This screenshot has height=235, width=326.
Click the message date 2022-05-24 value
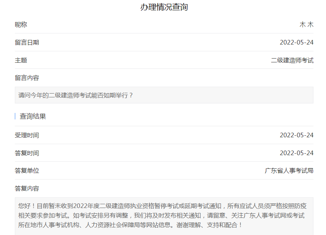tap(296, 42)
